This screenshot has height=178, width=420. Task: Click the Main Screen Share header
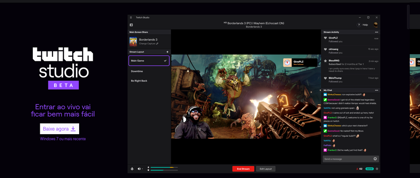tap(149, 32)
